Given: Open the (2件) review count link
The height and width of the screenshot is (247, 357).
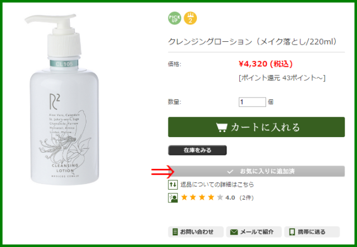Looking at the screenshot, I should (247, 198).
